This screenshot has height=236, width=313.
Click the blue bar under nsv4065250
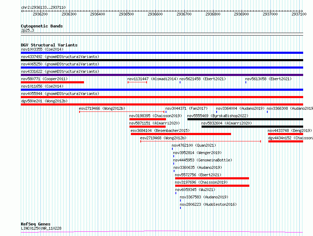click(162, 68)
